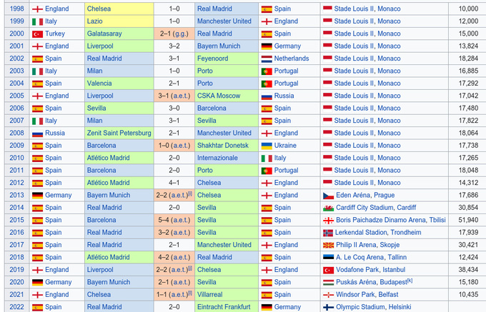
Task: Click the Czech flag before Eden Aréna
Action: 328,195
